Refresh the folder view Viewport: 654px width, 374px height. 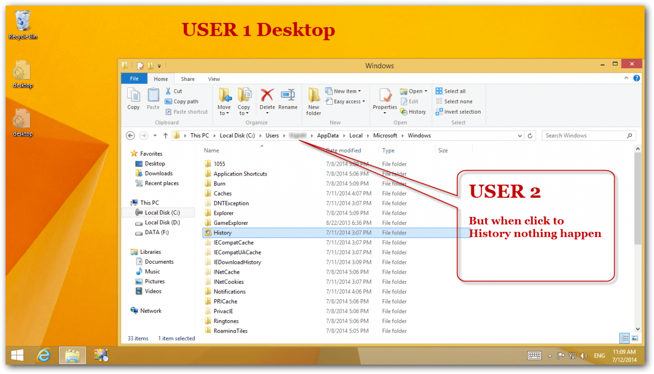[530, 135]
